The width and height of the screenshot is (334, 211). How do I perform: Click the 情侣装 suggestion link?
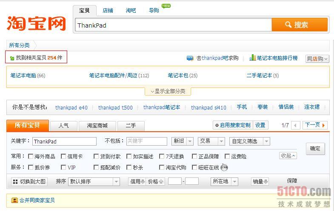pyautogui.click(x=286, y=107)
